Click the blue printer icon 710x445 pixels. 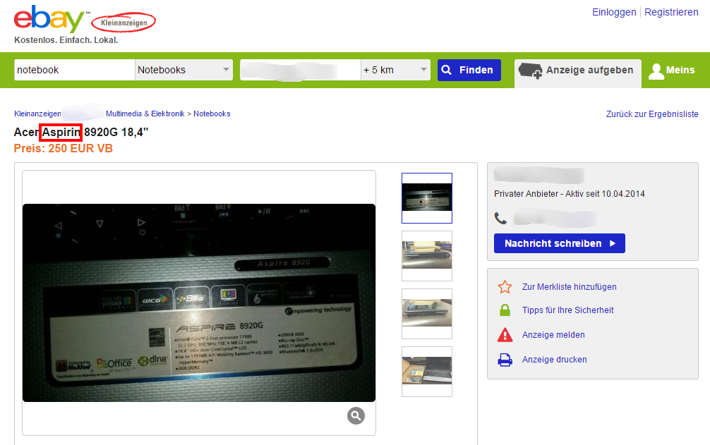pyautogui.click(x=505, y=360)
